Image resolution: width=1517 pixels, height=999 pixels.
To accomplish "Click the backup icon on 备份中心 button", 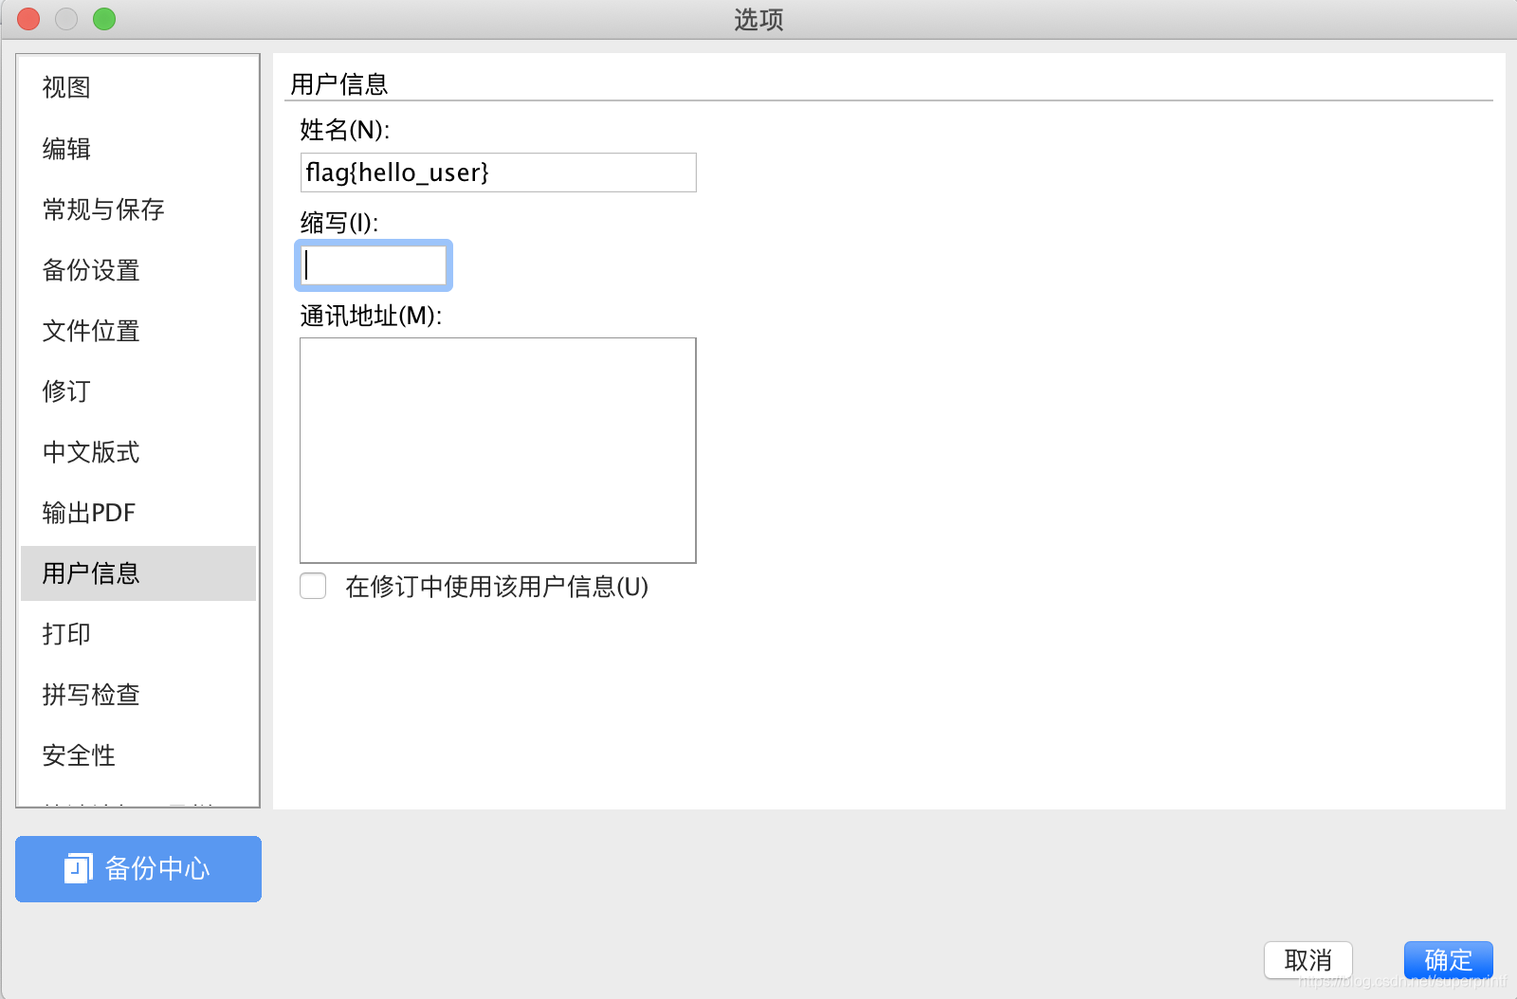I will pos(78,868).
